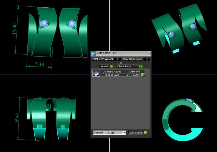Click the dropdown arrow of the material combo box
The width and height of the screenshot is (217, 152).
point(124,133)
